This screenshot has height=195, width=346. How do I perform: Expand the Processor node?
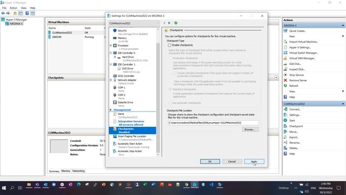coord(111,45)
